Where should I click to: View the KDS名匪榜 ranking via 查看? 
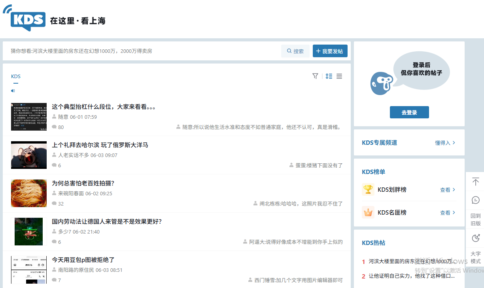tap(448, 213)
